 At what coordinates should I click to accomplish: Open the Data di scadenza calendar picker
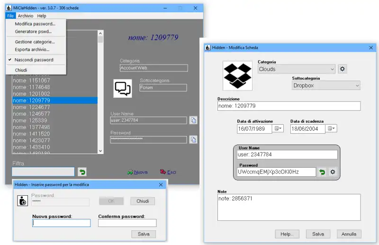(331, 128)
